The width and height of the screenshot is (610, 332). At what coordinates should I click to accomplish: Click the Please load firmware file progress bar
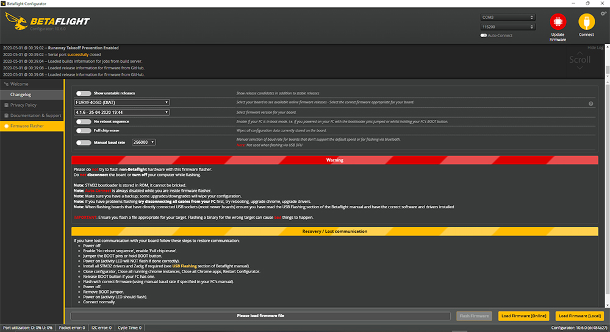click(260, 316)
